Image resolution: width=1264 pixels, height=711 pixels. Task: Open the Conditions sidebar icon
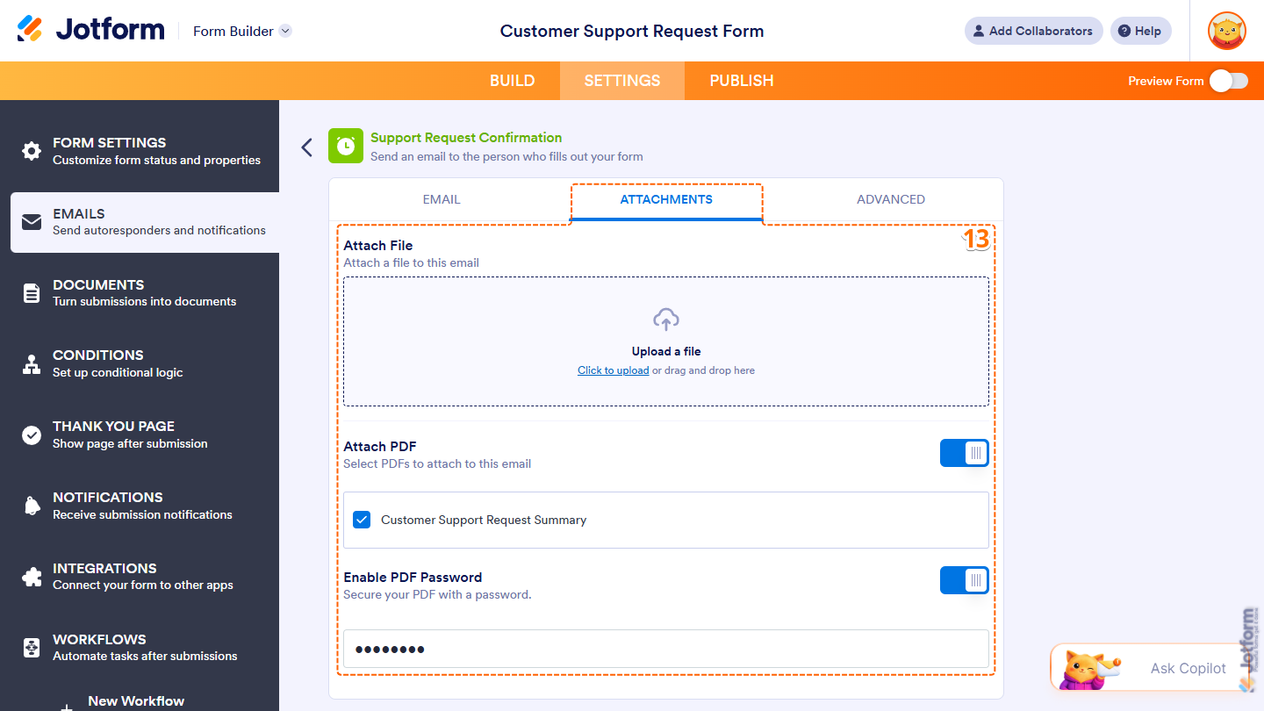(32, 363)
